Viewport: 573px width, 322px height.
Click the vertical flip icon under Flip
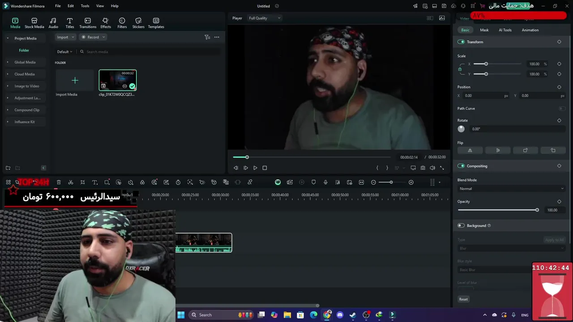click(x=498, y=151)
